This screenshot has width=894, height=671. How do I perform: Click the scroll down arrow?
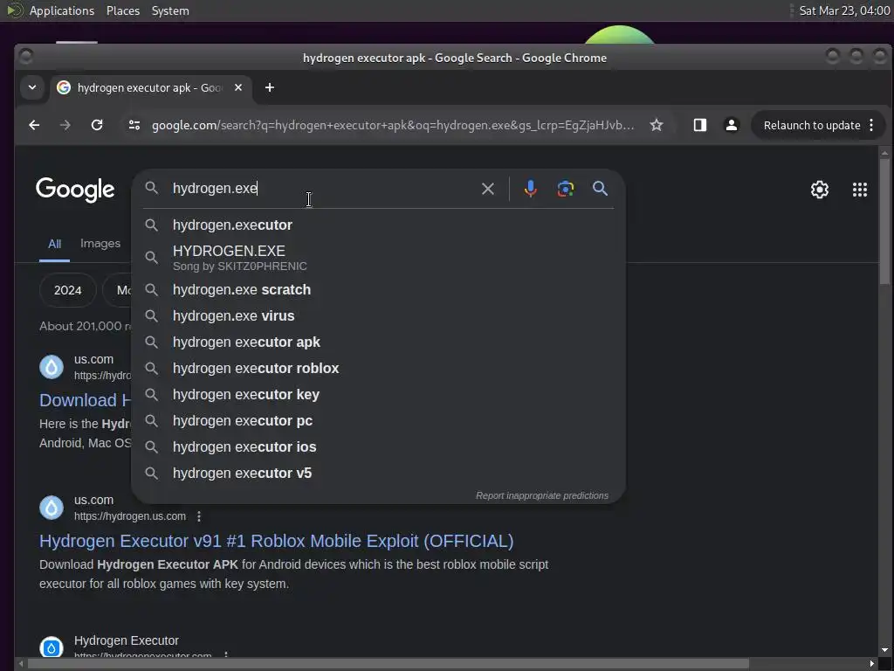click(x=884, y=650)
